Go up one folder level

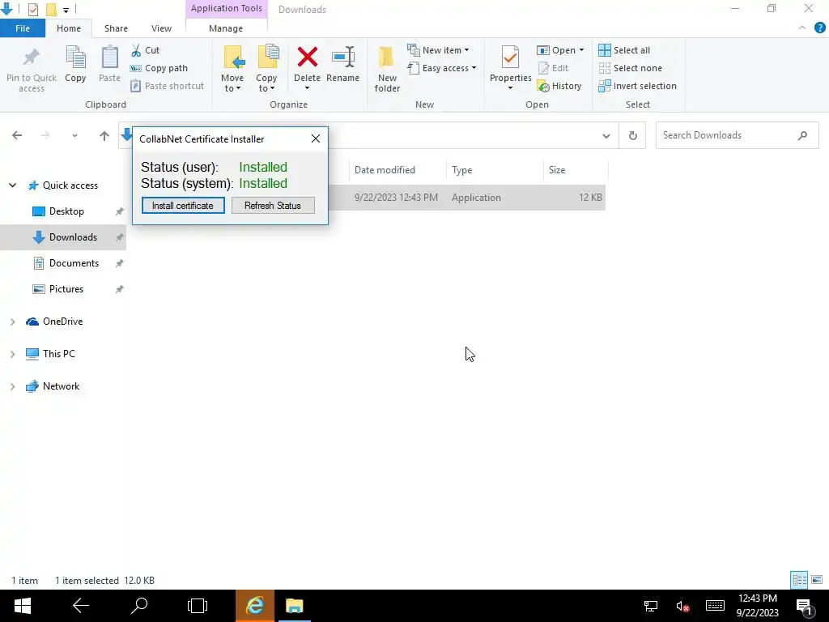[x=104, y=136]
